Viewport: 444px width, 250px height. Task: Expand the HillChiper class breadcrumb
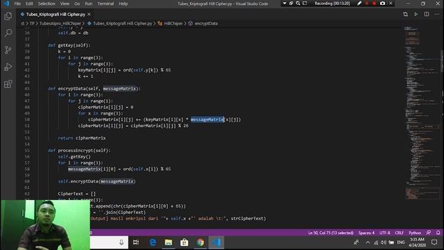(x=173, y=24)
